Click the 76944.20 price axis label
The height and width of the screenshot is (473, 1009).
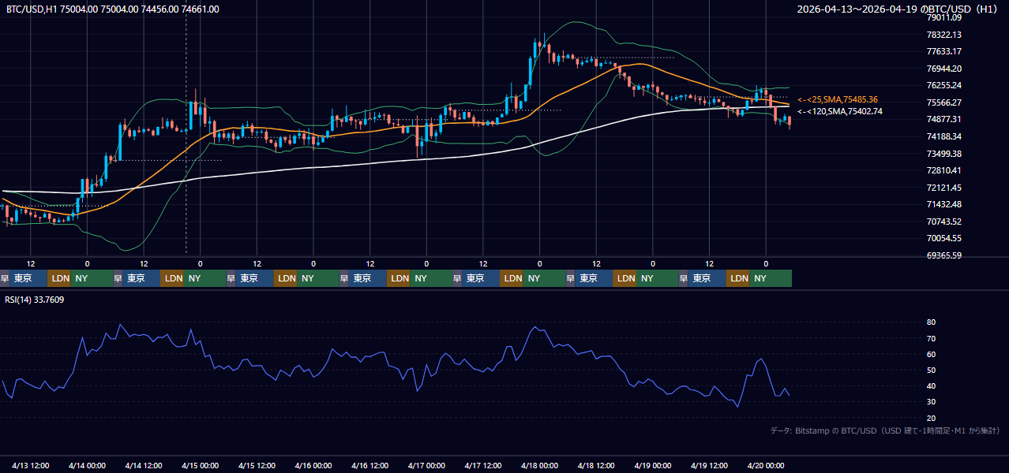[x=944, y=69]
